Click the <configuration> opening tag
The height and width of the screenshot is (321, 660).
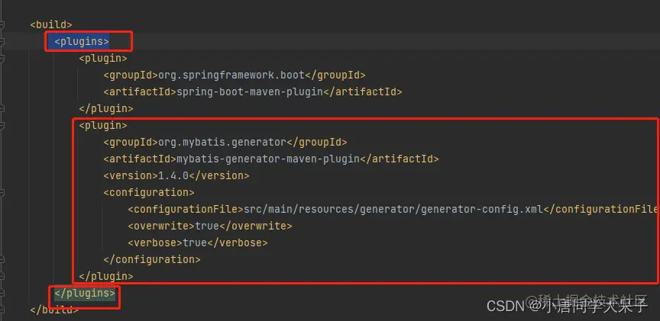coord(149,193)
